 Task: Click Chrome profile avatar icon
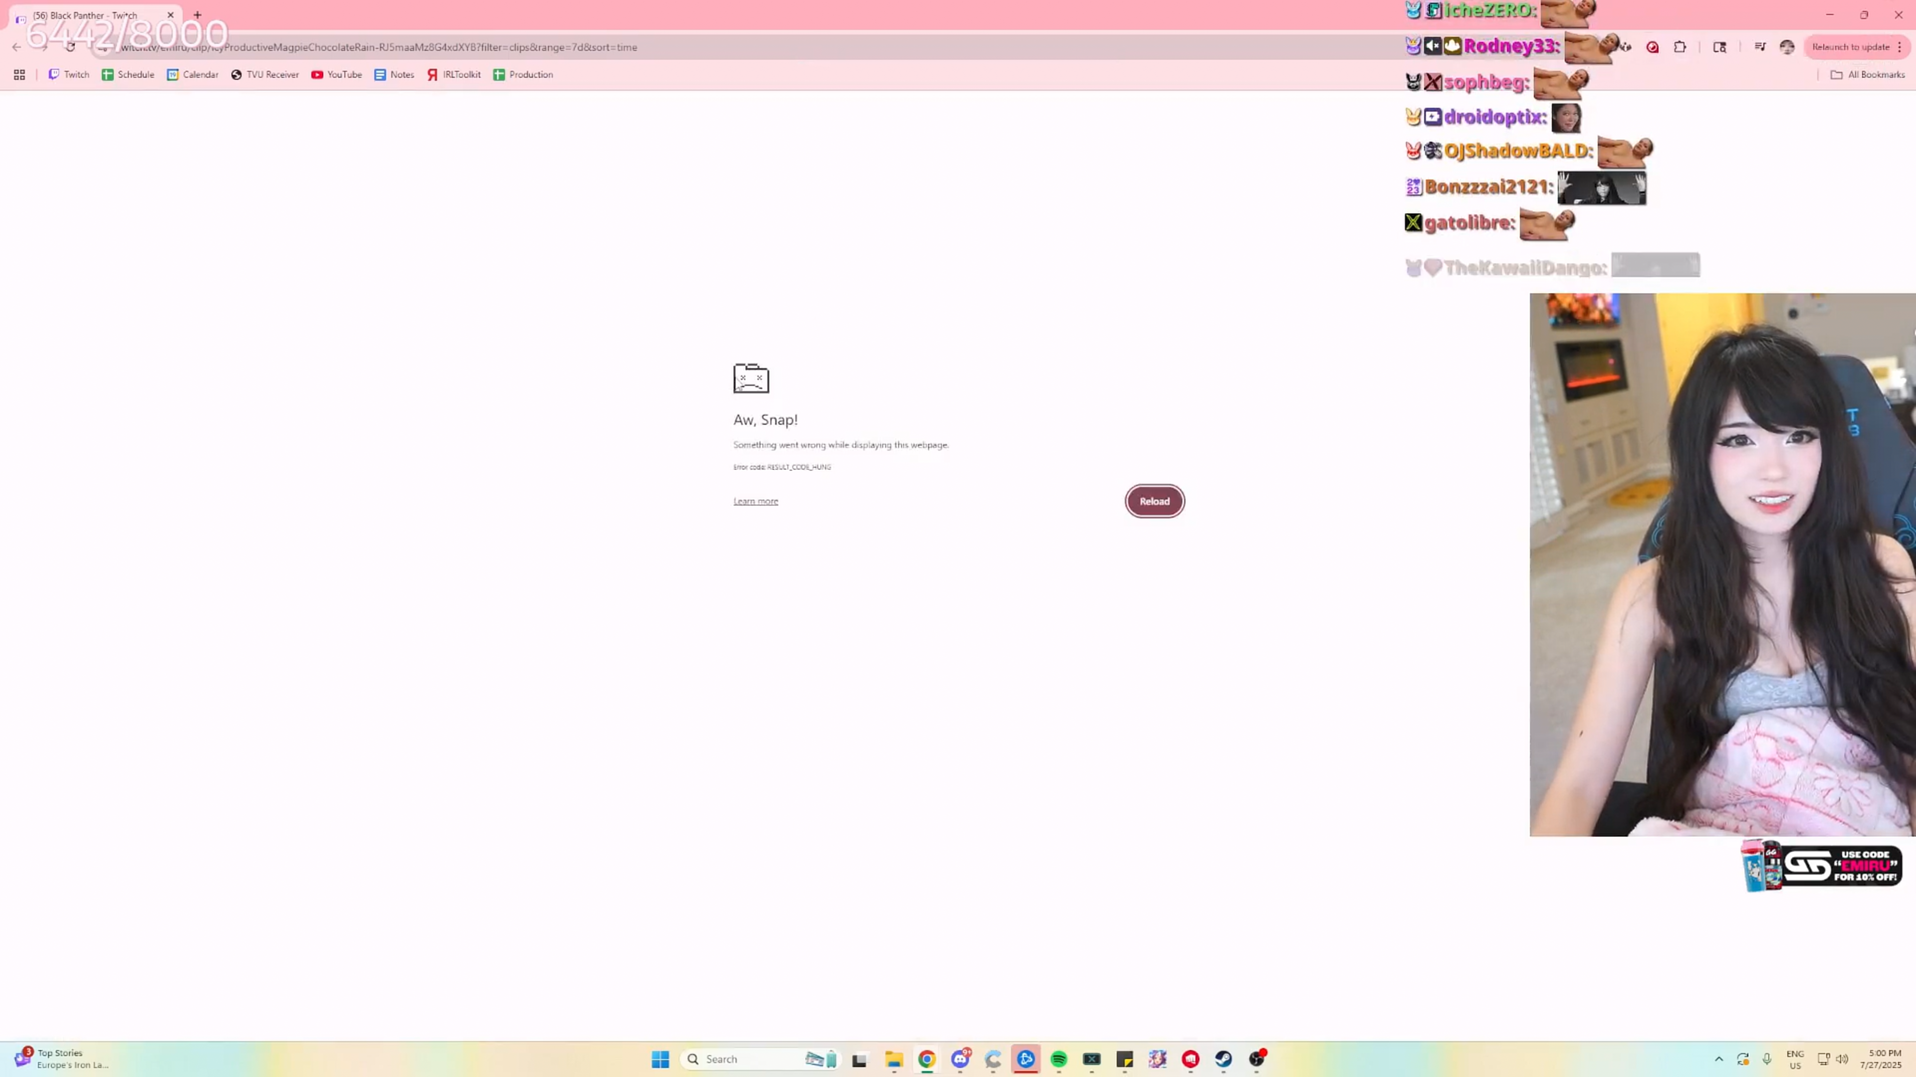coord(1787,47)
